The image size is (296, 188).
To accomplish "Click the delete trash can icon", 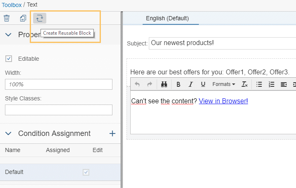I will coord(7,18).
